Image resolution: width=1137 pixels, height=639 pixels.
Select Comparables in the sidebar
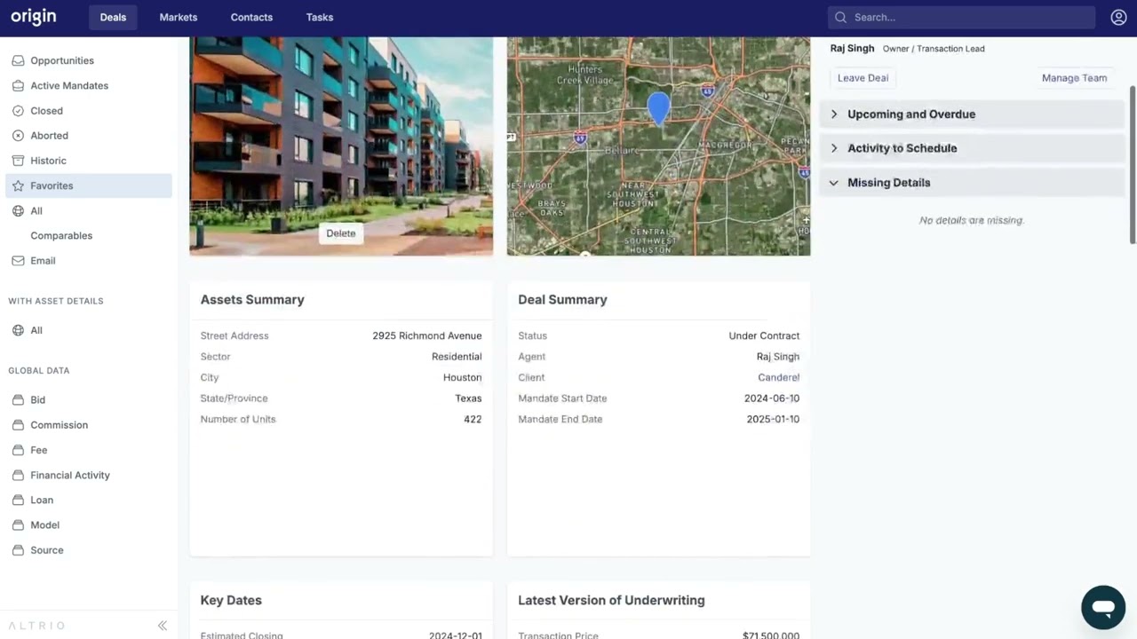(61, 235)
